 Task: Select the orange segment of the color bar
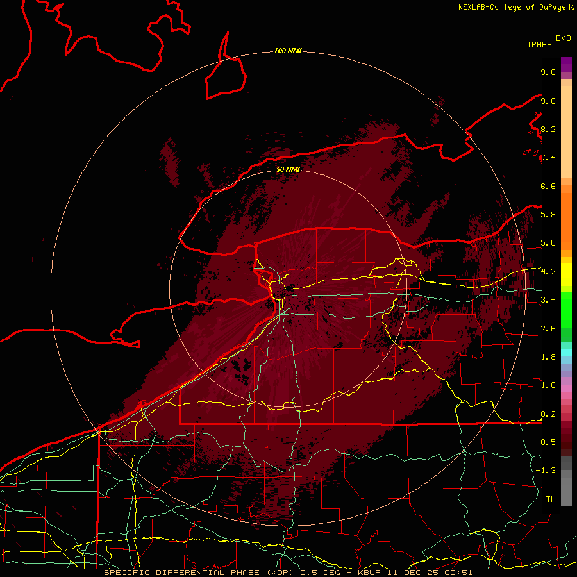click(566, 221)
